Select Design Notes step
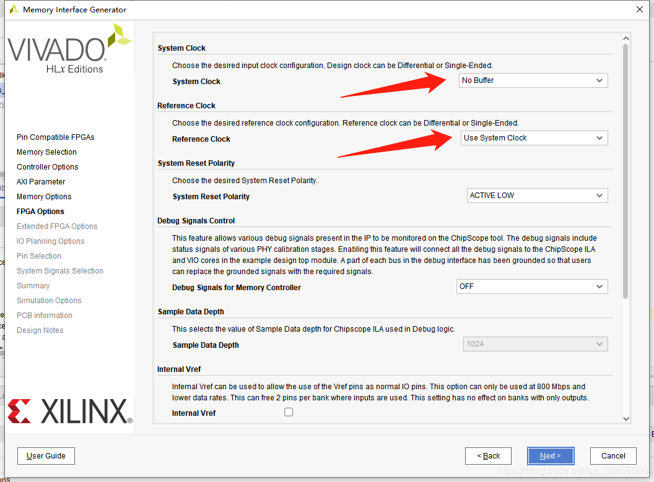Screen dimensions: 654x482 [40, 330]
